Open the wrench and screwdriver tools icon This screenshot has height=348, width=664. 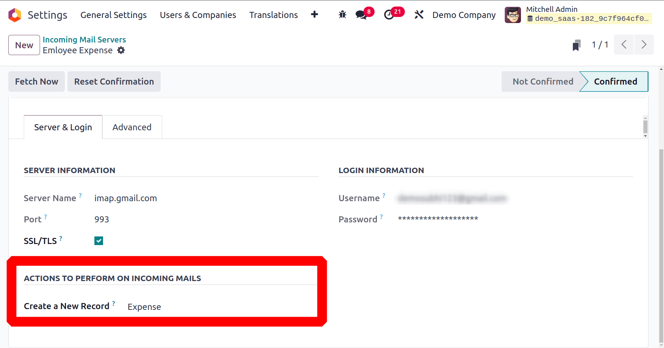pyautogui.click(x=419, y=15)
